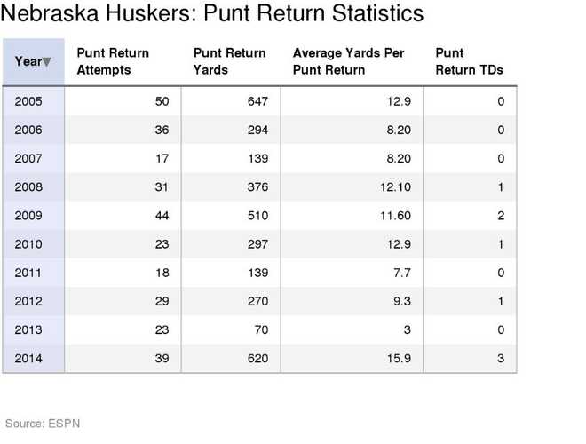This screenshot has height=444, width=586.
Task: Click the Source: ESPN attribution text
Action: (x=43, y=423)
